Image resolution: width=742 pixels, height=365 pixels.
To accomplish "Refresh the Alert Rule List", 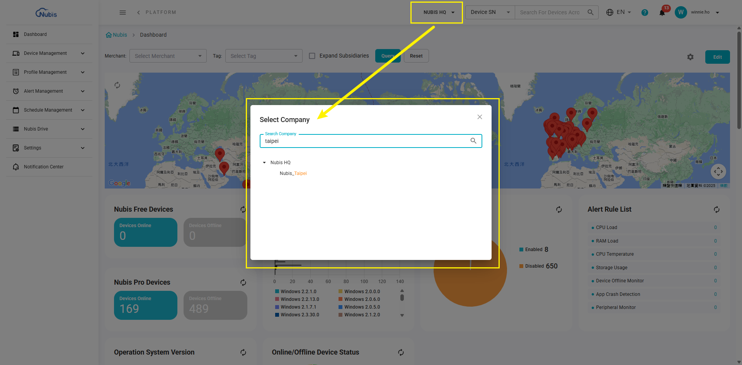I will point(716,209).
